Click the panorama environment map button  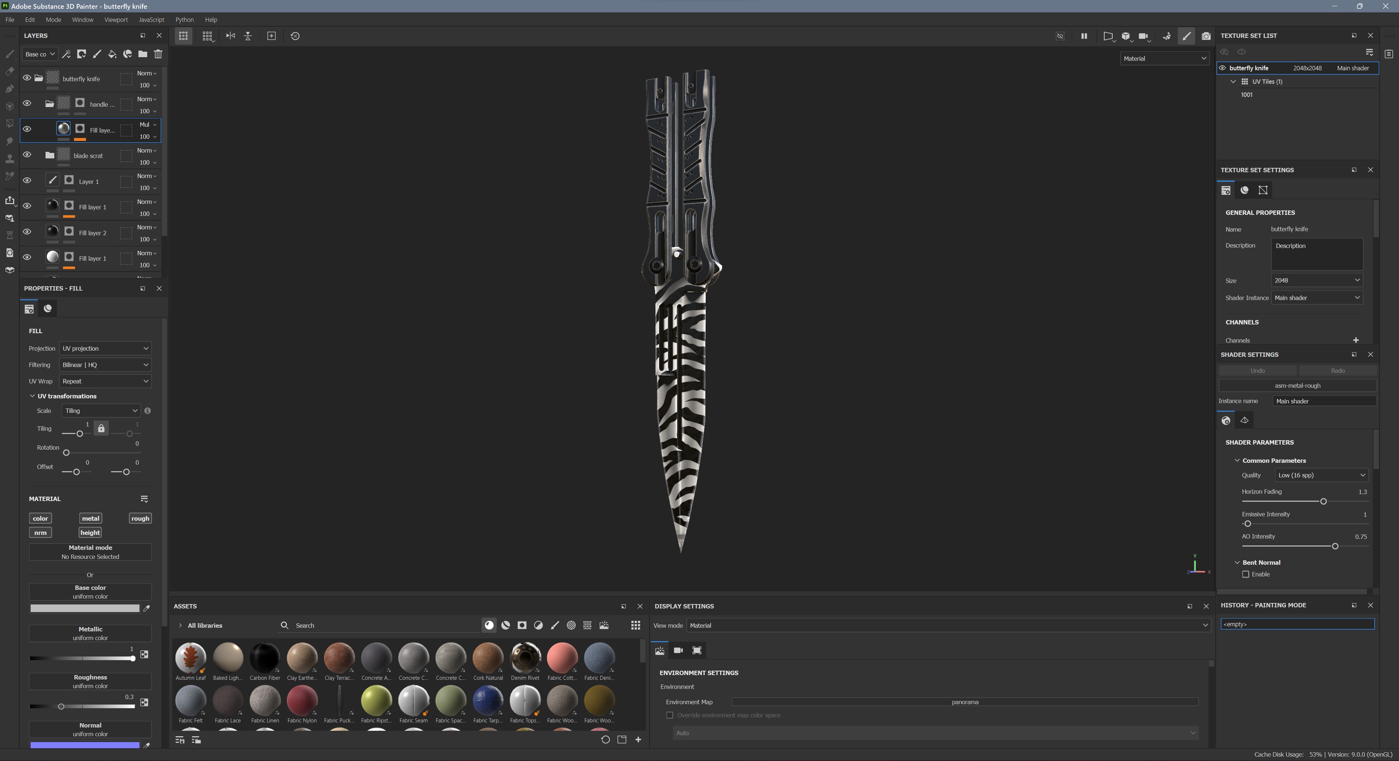click(x=964, y=702)
